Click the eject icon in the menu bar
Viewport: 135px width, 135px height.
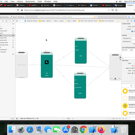point(117,1)
